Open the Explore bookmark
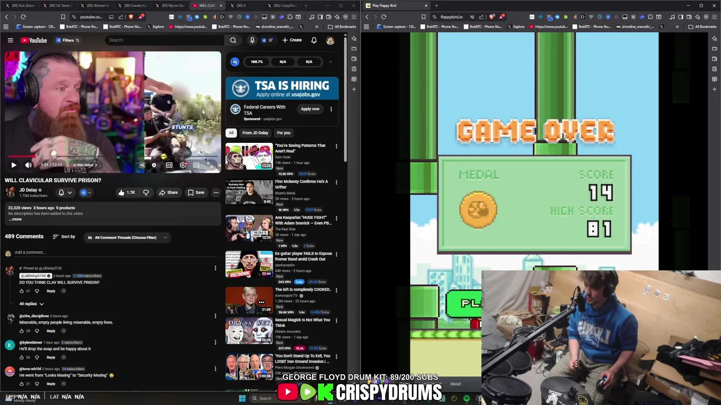 [x=156, y=26]
